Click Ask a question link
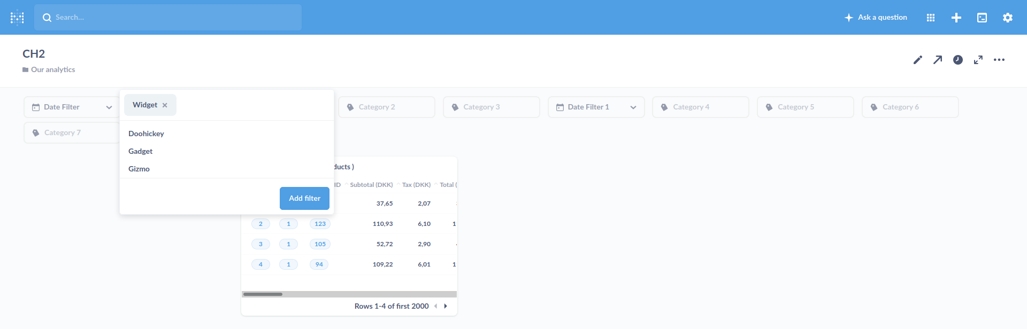Viewport: 1027px width, 329px height. (x=876, y=18)
